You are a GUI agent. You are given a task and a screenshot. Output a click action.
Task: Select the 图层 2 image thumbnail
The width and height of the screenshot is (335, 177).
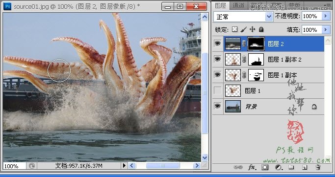coord(233,44)
